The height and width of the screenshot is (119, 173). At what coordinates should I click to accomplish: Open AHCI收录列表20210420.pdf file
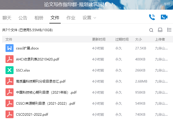tap(38, 59)
